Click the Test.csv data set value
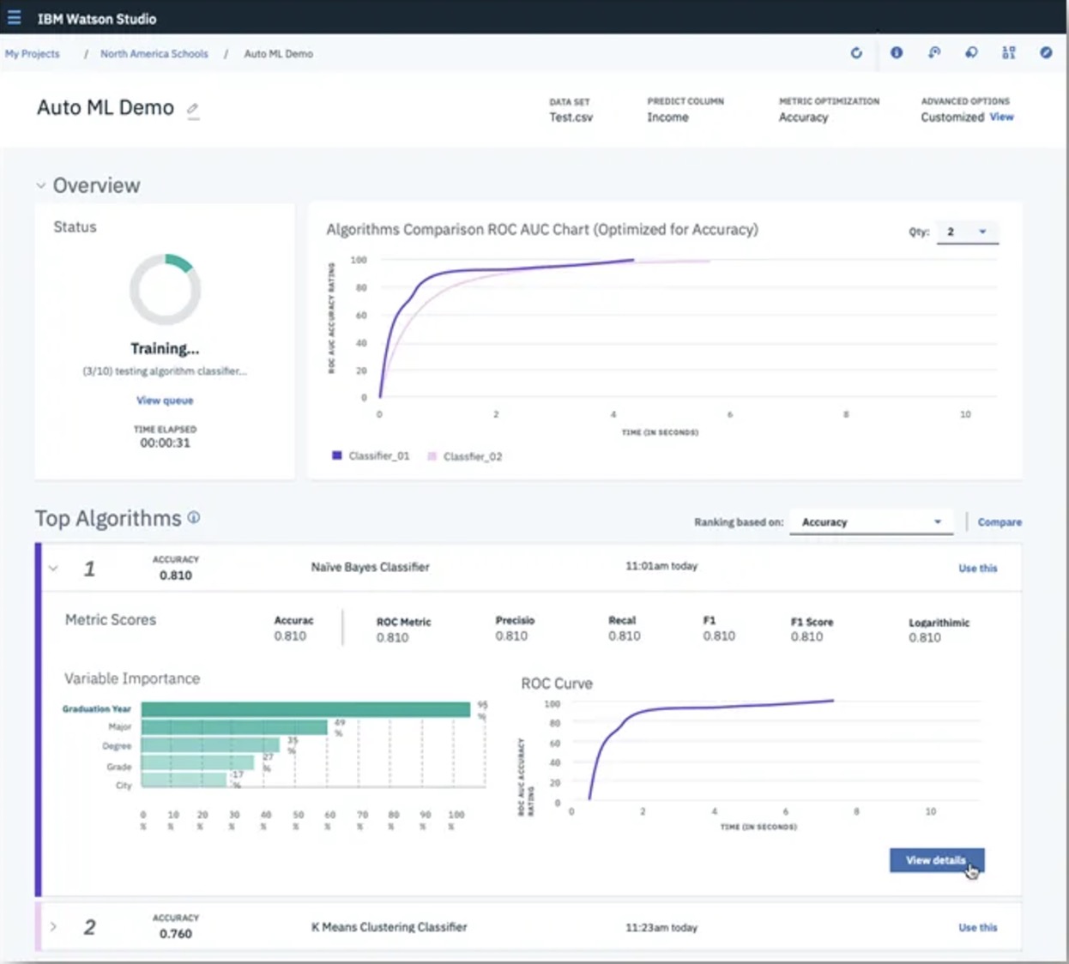Viewport: 1069px width, 964px height. tap(571, 117)
